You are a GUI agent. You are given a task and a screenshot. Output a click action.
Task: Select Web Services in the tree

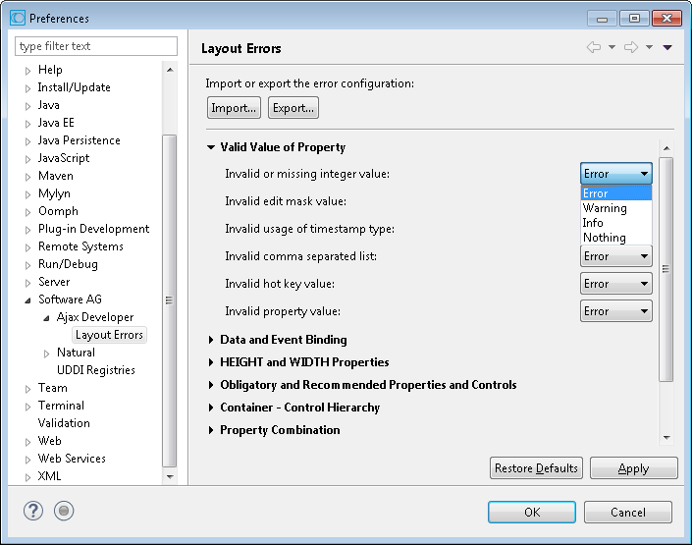[x=72, y=459]
